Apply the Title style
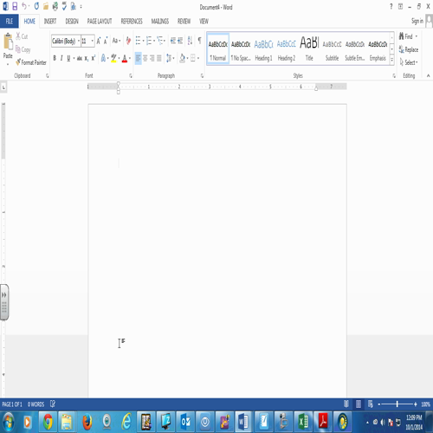 click(309, 49)
